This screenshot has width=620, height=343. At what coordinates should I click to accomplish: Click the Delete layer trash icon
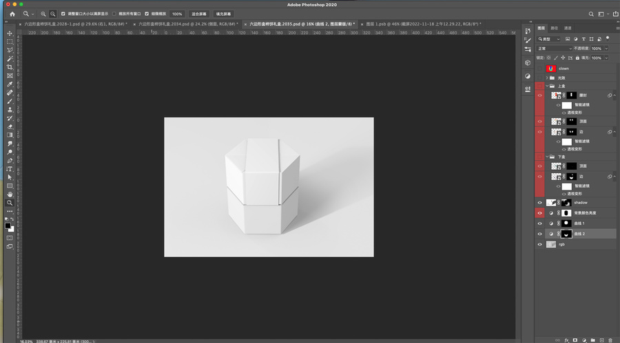pyautogui.click(x=610, y=340)
